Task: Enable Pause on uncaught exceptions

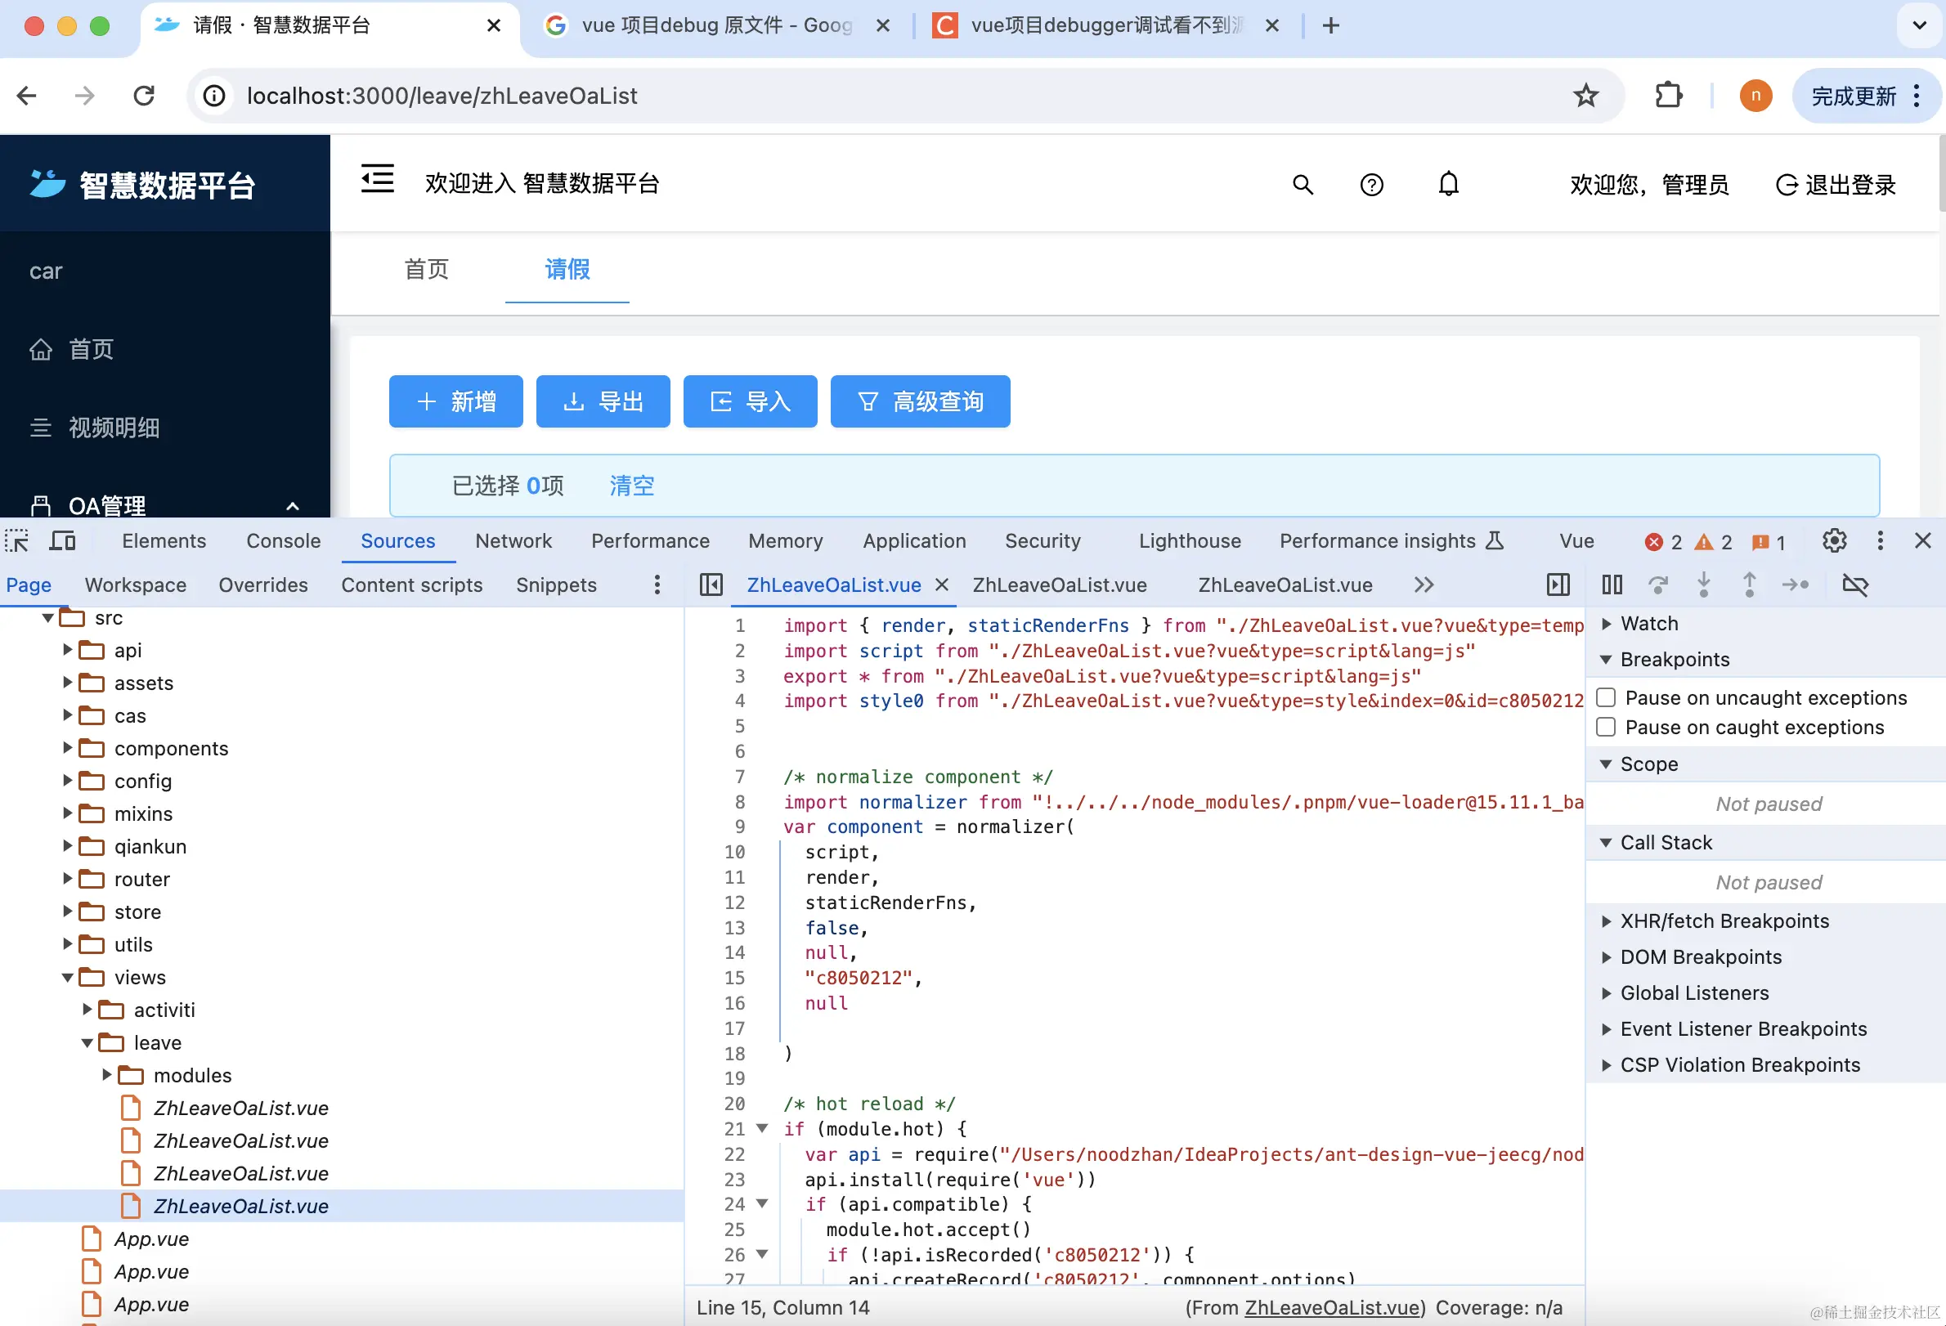Action: pos(1605,697)
